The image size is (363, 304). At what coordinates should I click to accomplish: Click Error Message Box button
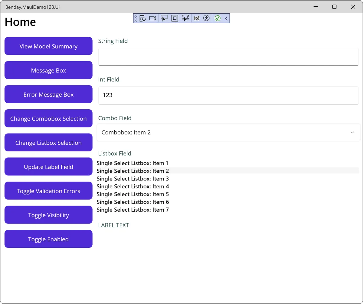tap(48, 94)
